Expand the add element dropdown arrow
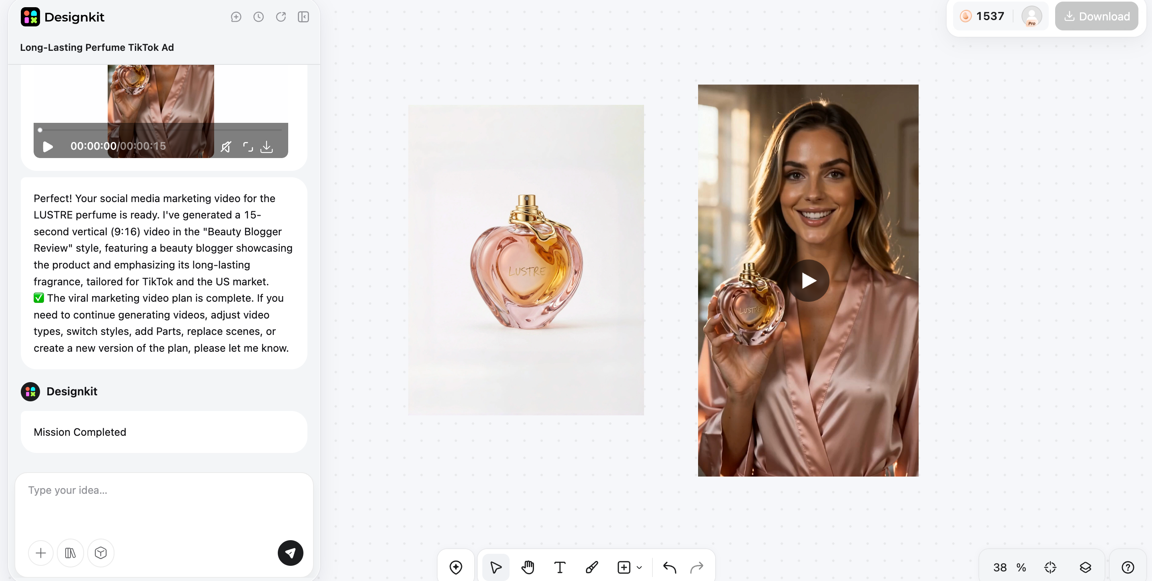 640,567
